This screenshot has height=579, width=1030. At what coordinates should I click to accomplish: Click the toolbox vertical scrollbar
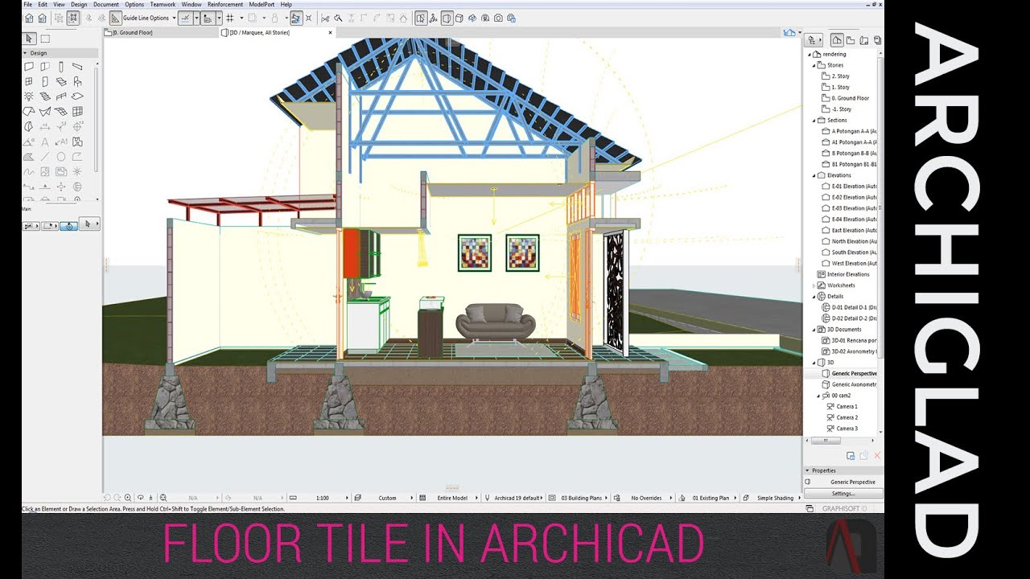point(96,118)
